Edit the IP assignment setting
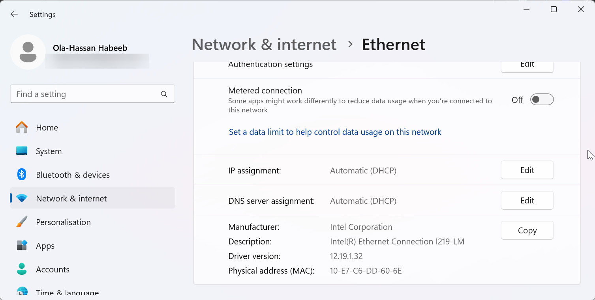Screen dimensions: 595x300 coord(527,170)
